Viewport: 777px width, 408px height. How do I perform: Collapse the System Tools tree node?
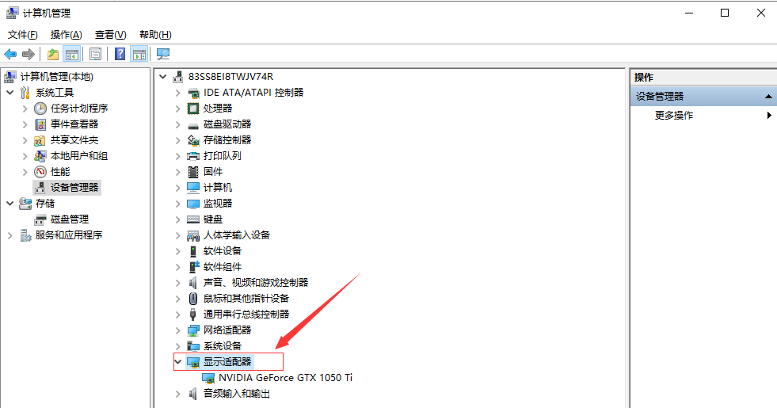click(10, 93)
